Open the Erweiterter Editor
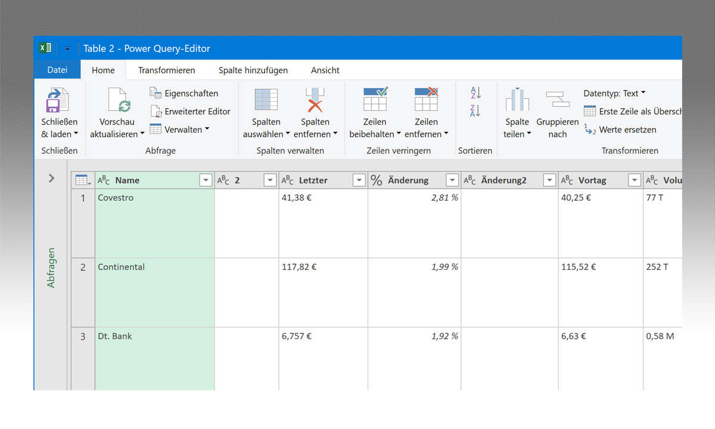 click(x=190, y=111)
